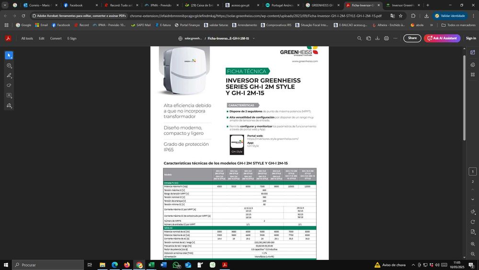Open the SAPO Mail bookmark

click(x=141, y=25)
